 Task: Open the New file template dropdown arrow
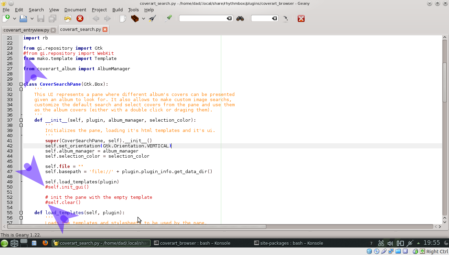[x=14, y=19]
